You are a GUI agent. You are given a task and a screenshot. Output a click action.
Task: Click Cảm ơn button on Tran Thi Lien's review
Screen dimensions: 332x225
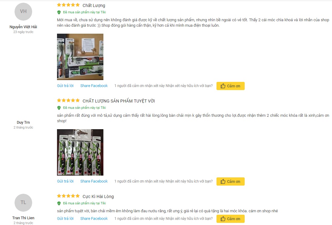point(230,219)
